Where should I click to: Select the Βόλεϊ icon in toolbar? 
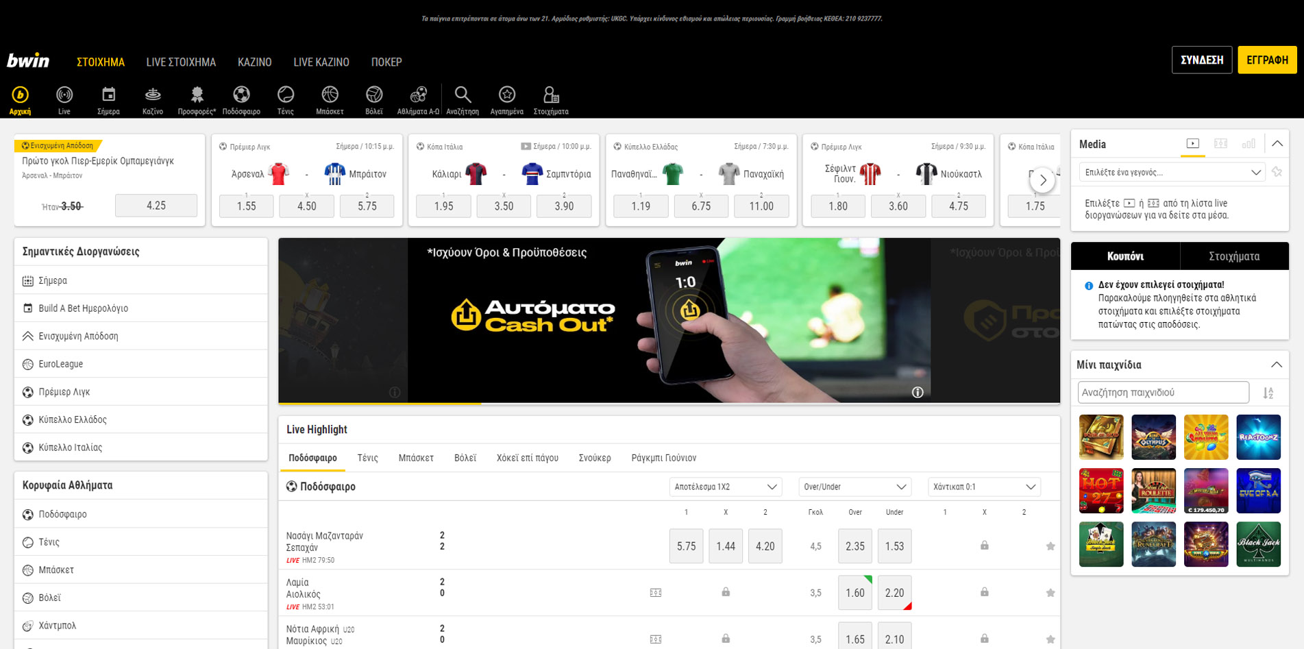(374, 100)
